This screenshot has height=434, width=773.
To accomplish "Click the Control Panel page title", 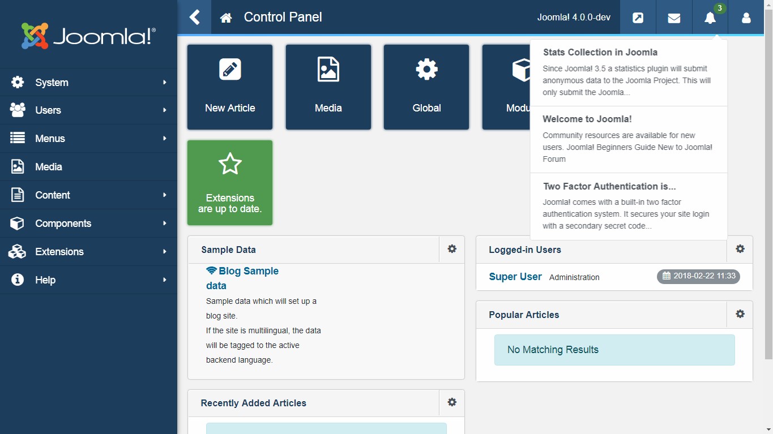I will pyautogui.click(x=283, y=17).
